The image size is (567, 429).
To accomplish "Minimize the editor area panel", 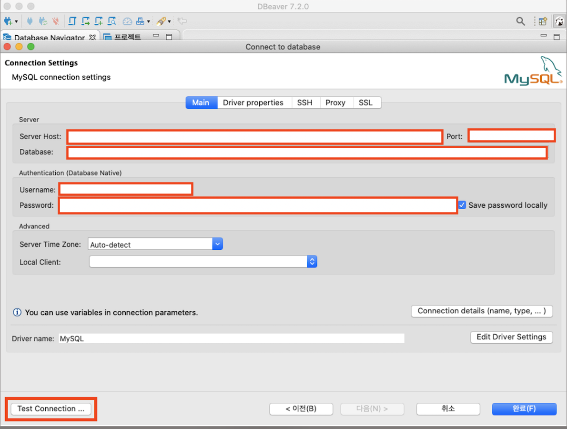I will [x=544, y=36].
